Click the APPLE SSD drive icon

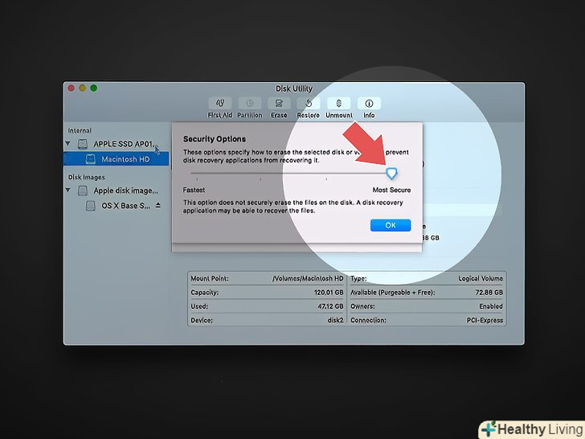pyautogui.click(x=83, y=144)
